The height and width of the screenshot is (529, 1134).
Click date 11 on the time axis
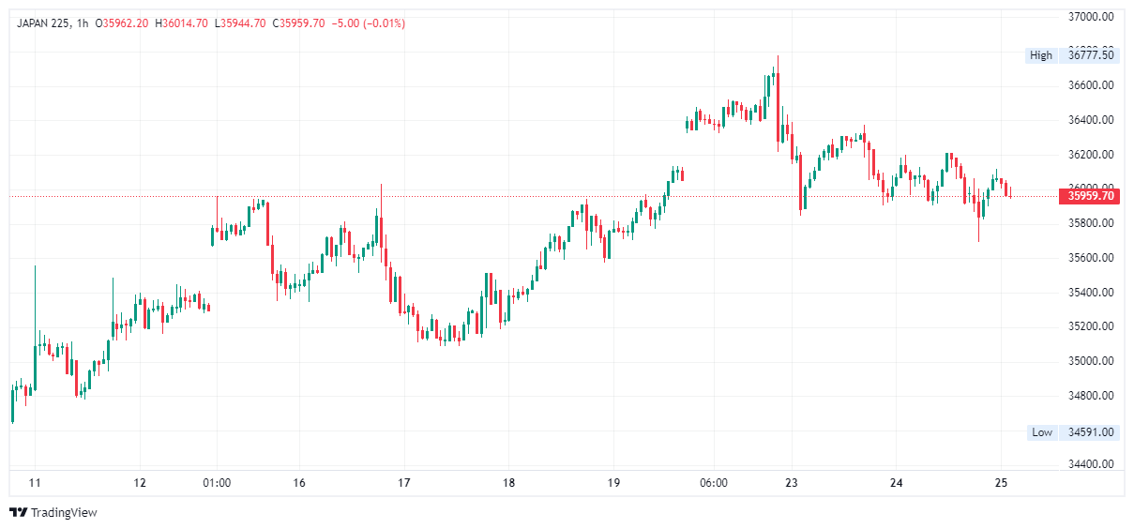tap(35, 483)
